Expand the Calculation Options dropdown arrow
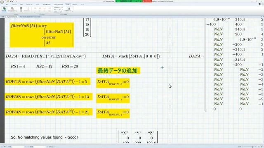Viewport: 264px width, 148px height. pyautogui.click(x=72, y=12)
